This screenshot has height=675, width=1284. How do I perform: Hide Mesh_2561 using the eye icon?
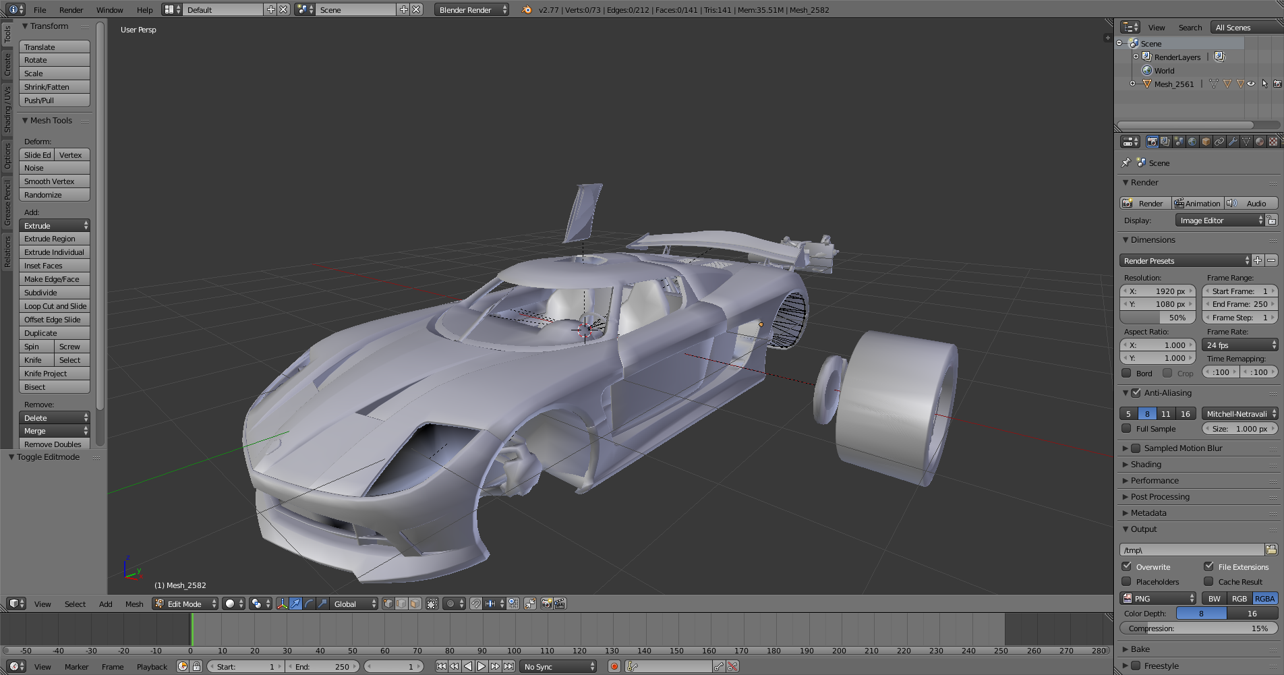1251,84
